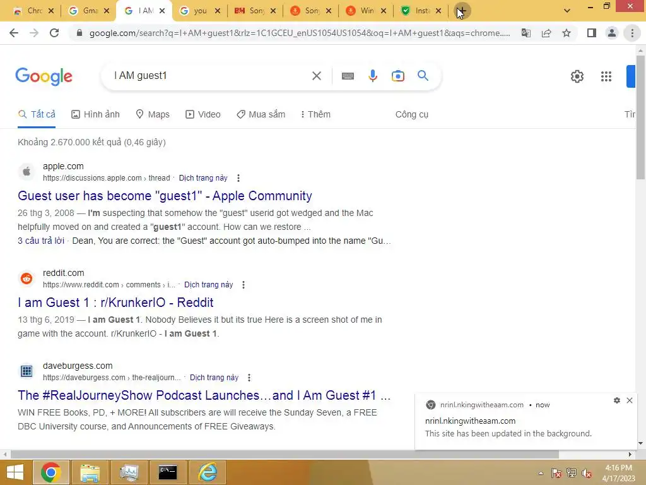Screen dimensions: 646x485
Task: Open muted volume tray icon
Action: click(x=587, y=473)
